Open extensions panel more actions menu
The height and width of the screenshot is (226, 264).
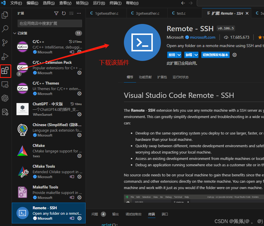pos(79,13)
